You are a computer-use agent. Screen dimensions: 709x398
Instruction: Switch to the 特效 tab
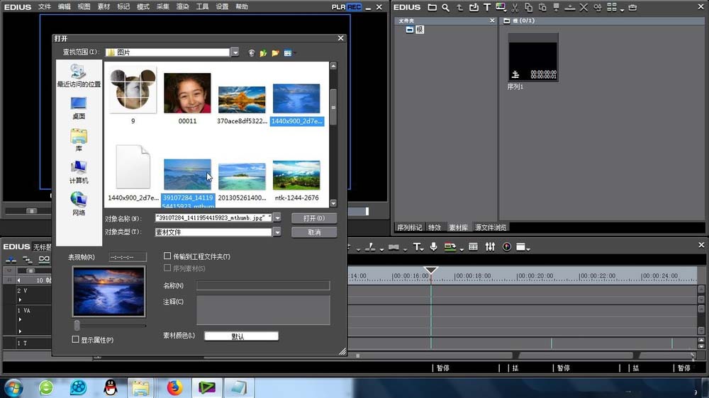[x=435, y=227]
